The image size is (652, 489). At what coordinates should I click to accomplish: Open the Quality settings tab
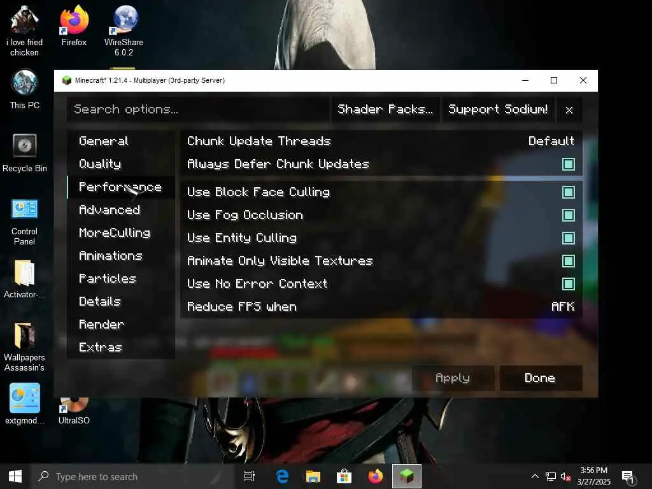click(x=120, y=164)
